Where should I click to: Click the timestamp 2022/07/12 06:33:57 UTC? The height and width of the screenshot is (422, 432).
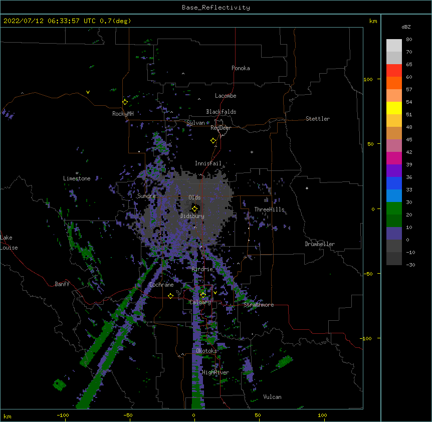[49, 21]
